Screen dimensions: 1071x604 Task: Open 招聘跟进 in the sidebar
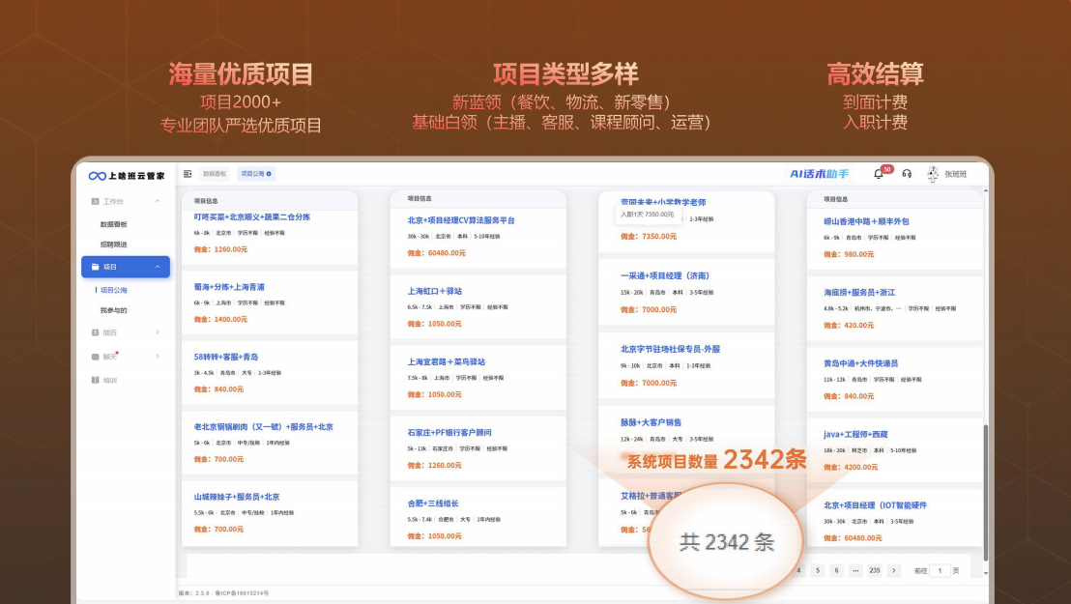114,244
